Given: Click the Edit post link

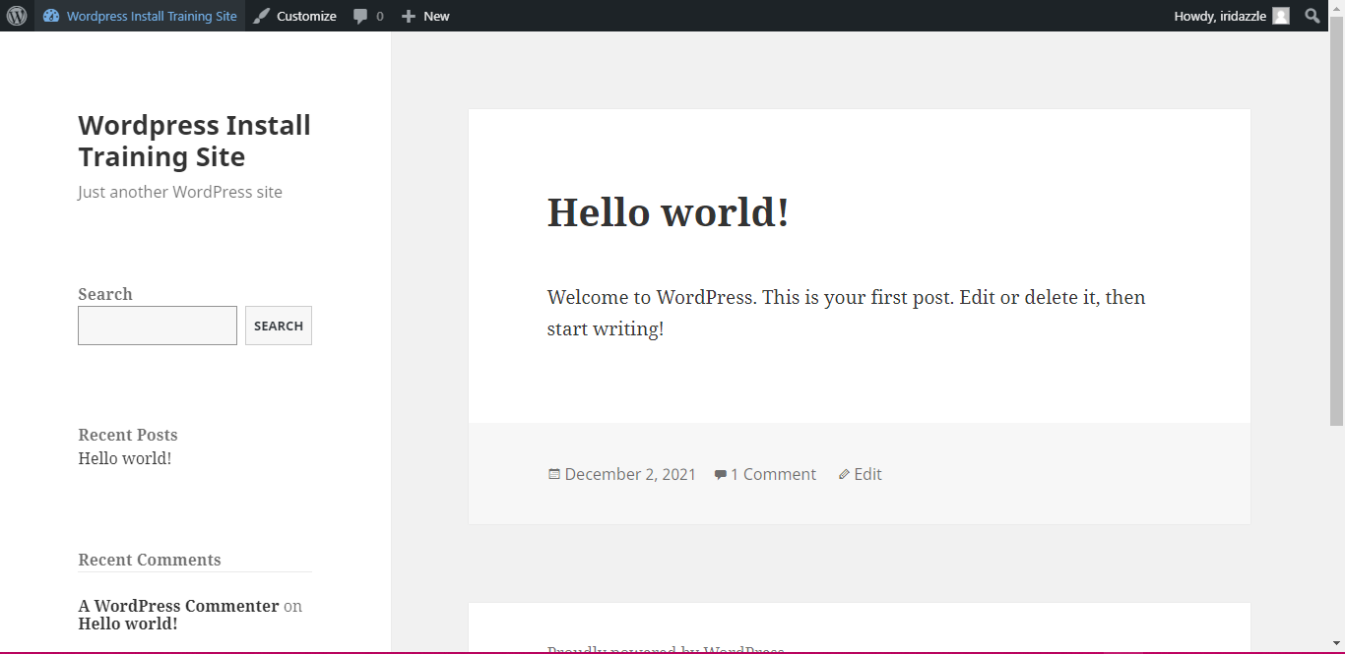Looking at the screenshot, I should (x=867, y=474).
